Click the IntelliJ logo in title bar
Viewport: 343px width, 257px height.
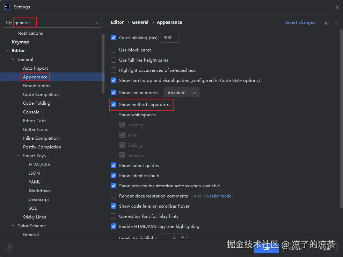[7, 7]
